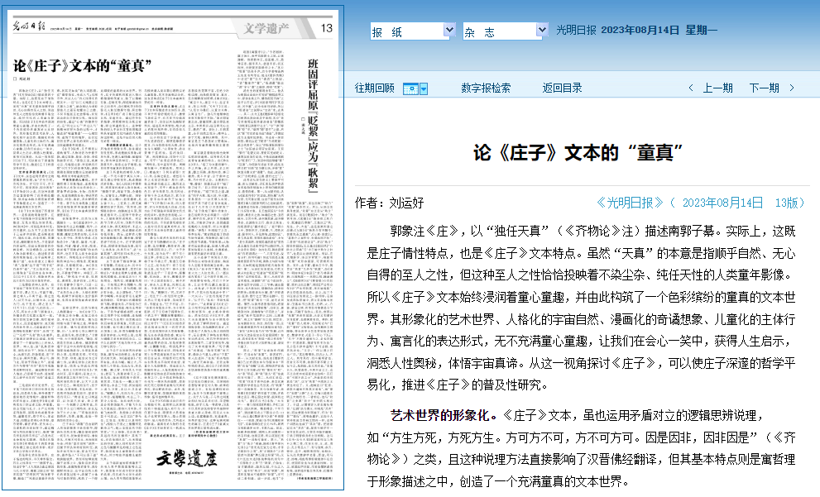
Task: Click the author line 作者：刘运好
Action: pyautogui.click(x=389, y=203)
